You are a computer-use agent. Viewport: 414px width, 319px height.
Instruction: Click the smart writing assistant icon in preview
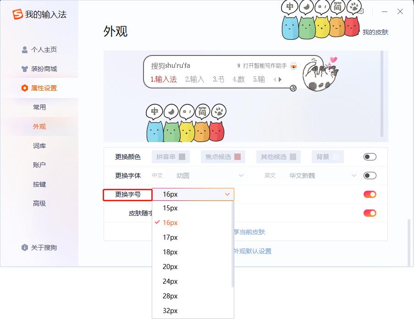[x=293, y=66]
